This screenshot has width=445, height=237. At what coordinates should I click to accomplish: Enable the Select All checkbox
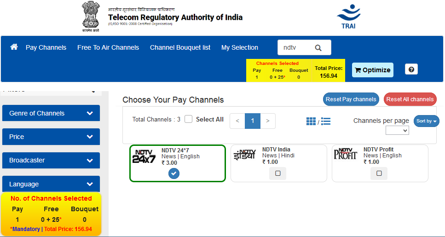(188, 119)
